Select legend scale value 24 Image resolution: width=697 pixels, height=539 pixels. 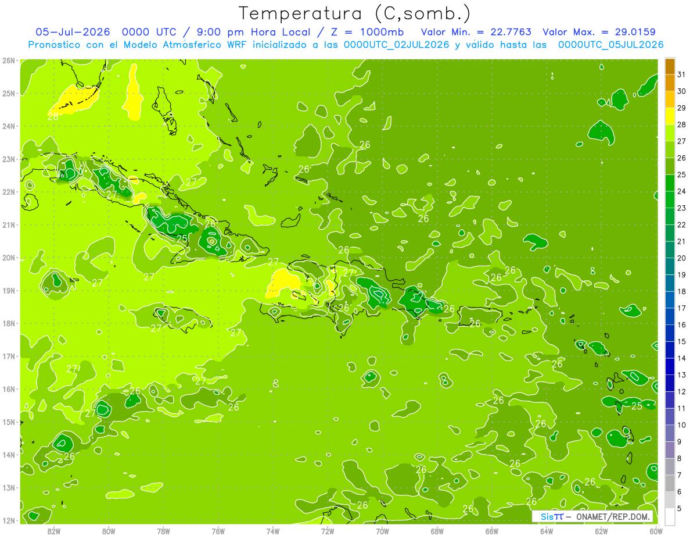(682, 191)
